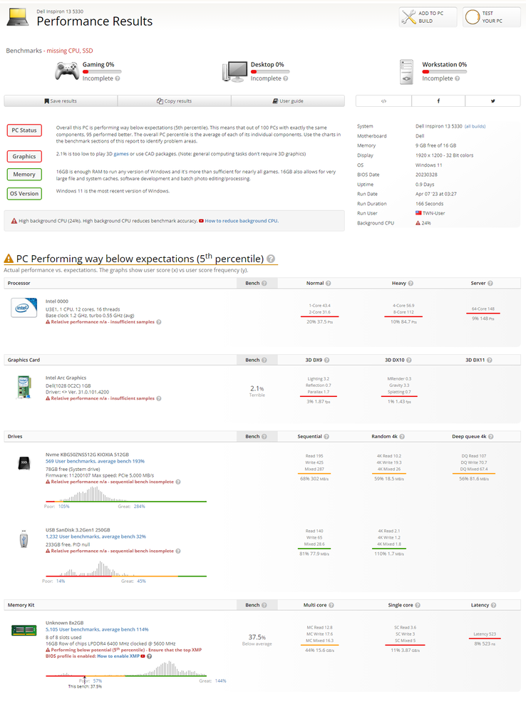Click help icon beside Single core

coord(418,606)
